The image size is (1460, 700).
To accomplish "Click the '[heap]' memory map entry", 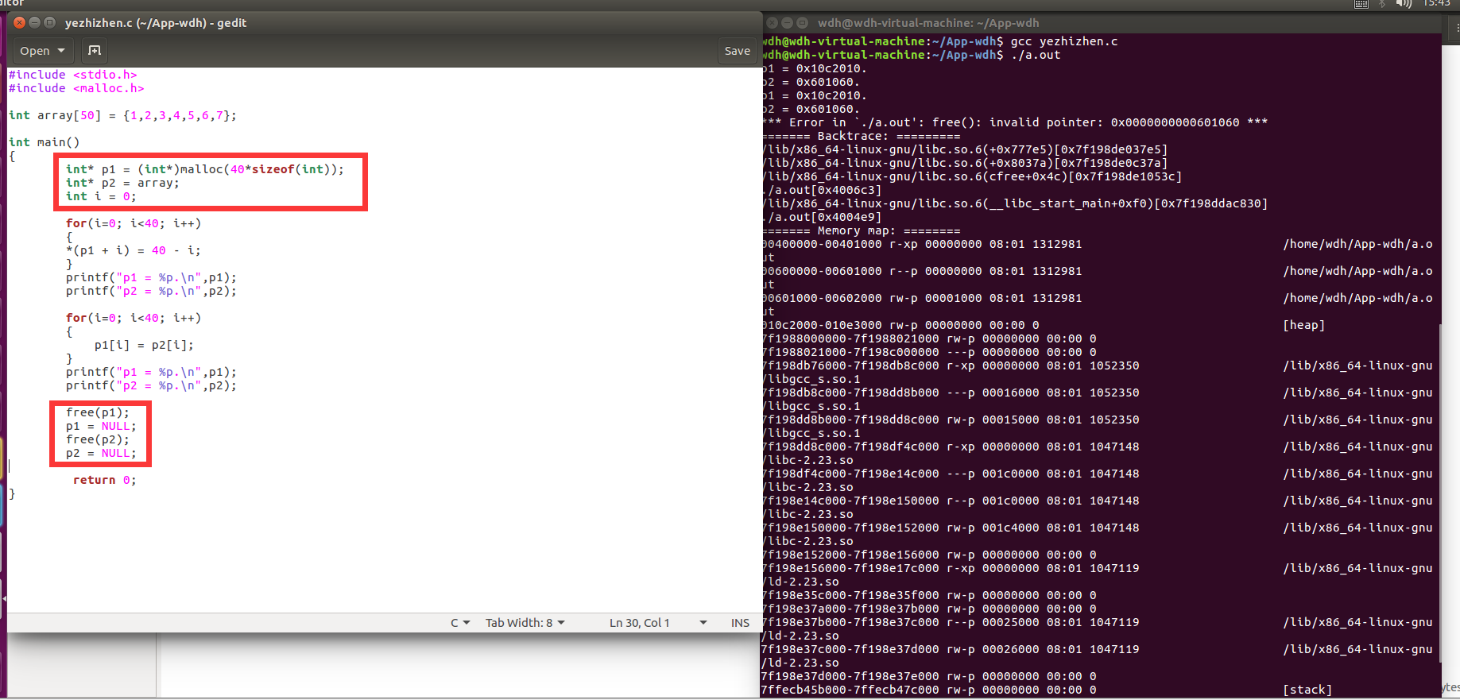I will pyautogui.click(x=1303, y=325).
